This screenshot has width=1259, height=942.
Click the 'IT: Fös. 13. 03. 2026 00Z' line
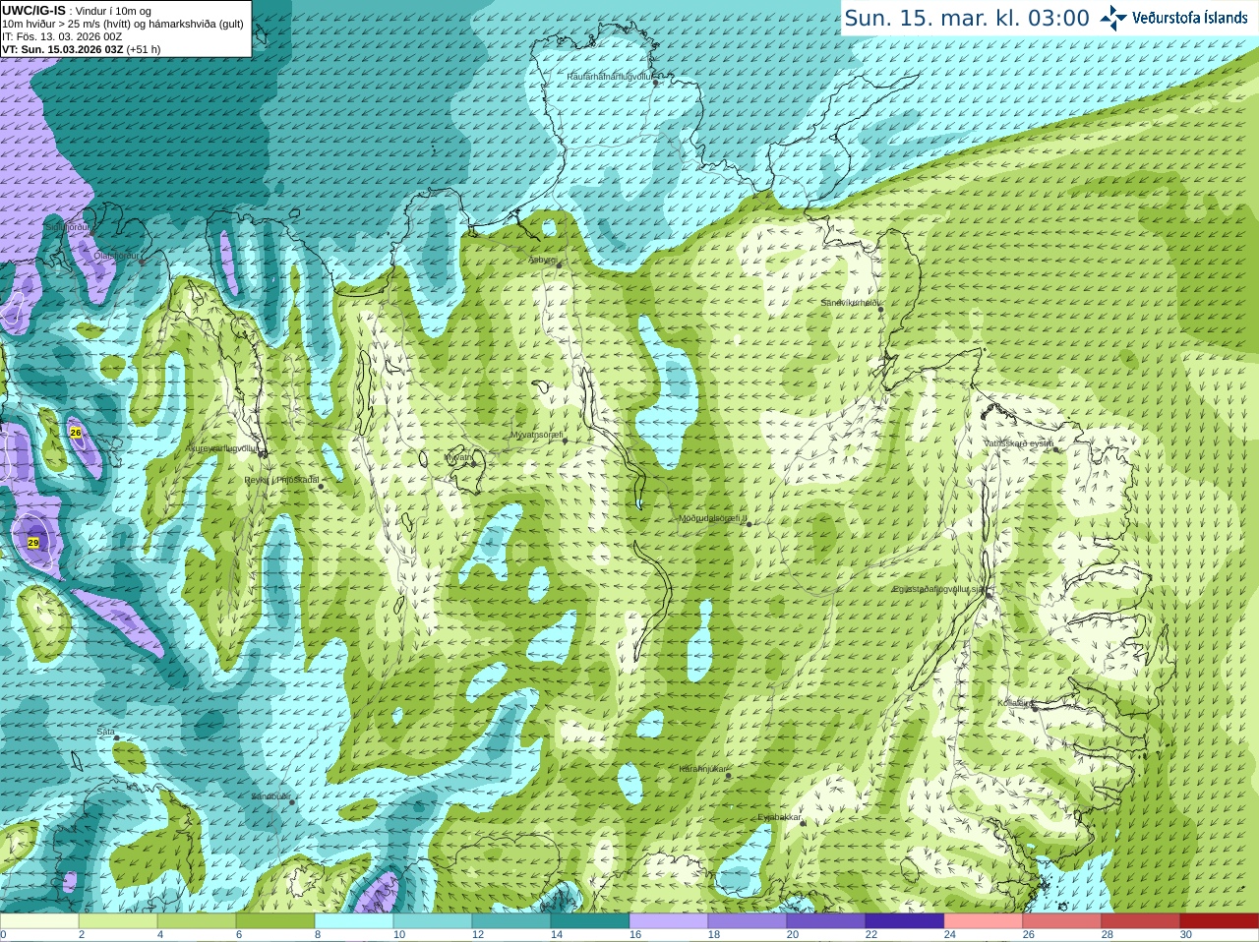tap(62, 36)
